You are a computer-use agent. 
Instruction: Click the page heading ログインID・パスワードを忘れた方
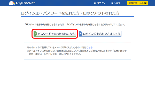[70, 13]
